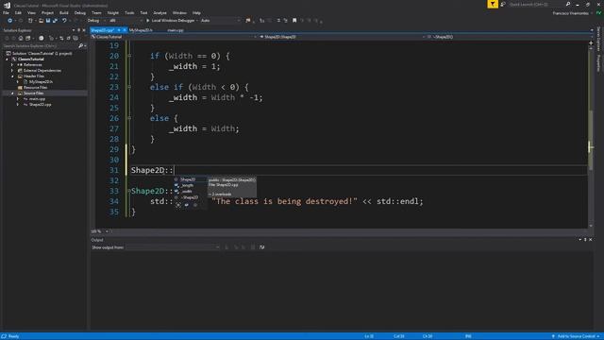Toggle the first IntelliSense filter icon
The height and width of the screenshot is (340, 604).
[178, 206]
